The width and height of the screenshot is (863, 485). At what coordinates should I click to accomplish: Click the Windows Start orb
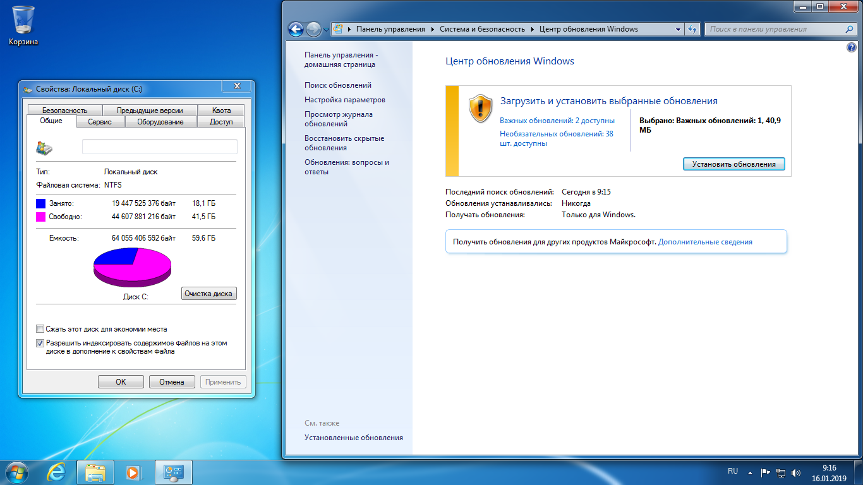click(16, 472)
